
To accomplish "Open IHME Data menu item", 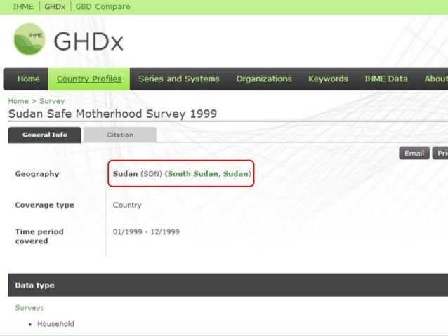I will pyautogui.click(x=386, y=79).
